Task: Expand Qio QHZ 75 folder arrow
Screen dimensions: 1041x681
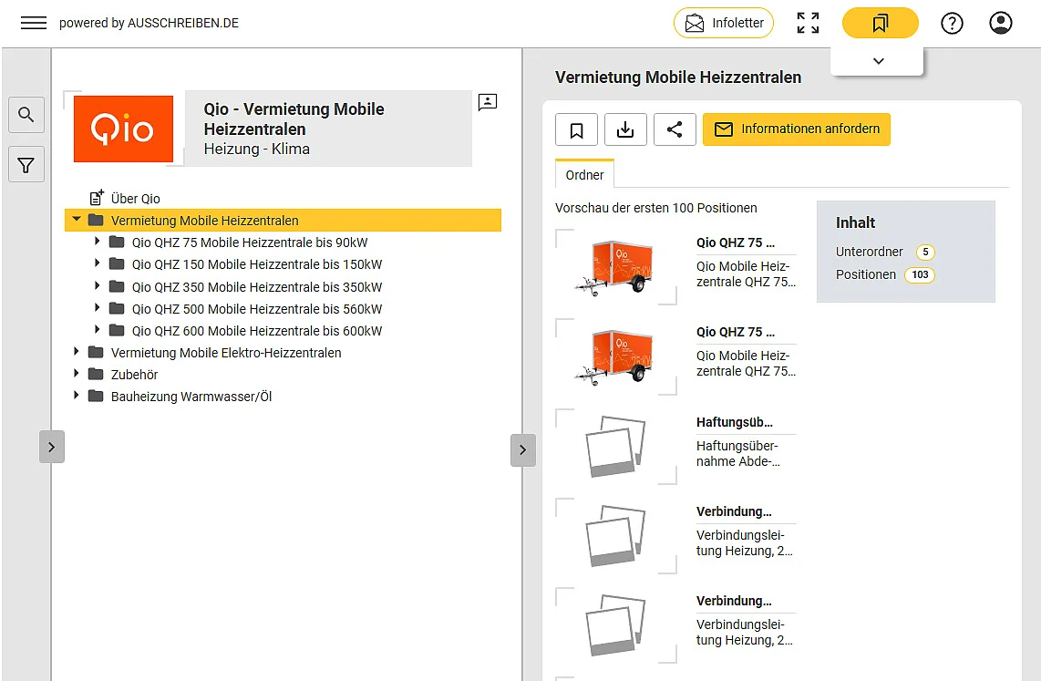Action: coord(97,242)
